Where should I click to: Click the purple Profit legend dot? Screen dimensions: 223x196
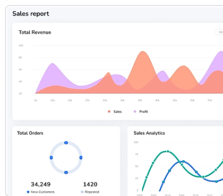pos(135,111)
